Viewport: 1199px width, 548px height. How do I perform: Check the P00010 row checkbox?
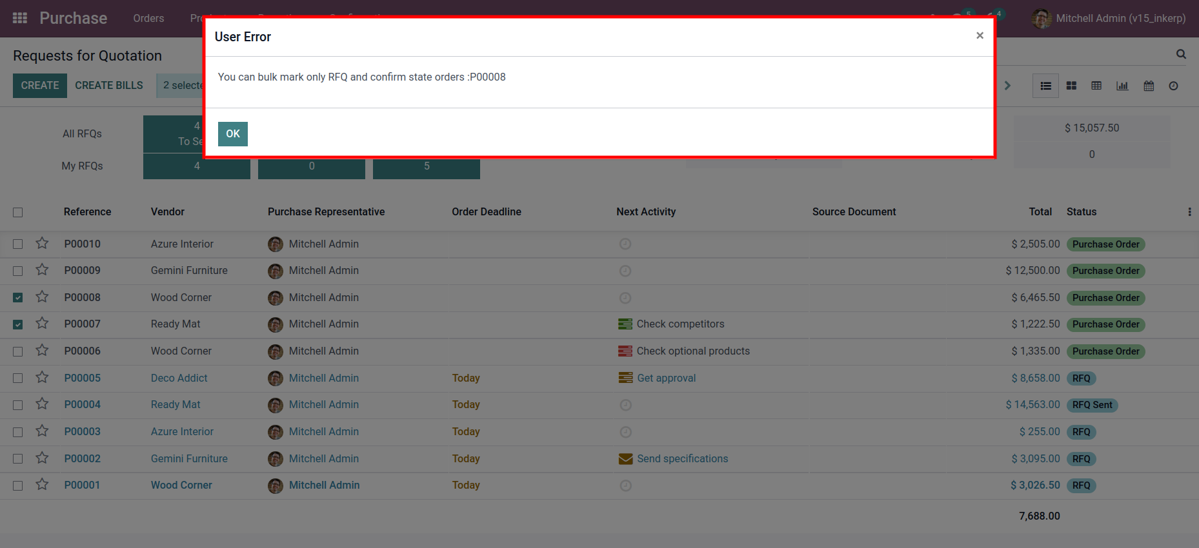[x=17, y=244]
